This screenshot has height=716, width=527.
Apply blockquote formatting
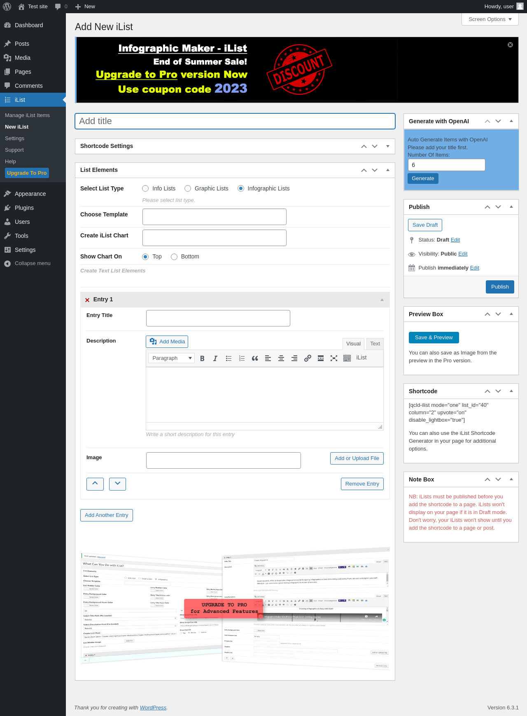coord(255,358)
